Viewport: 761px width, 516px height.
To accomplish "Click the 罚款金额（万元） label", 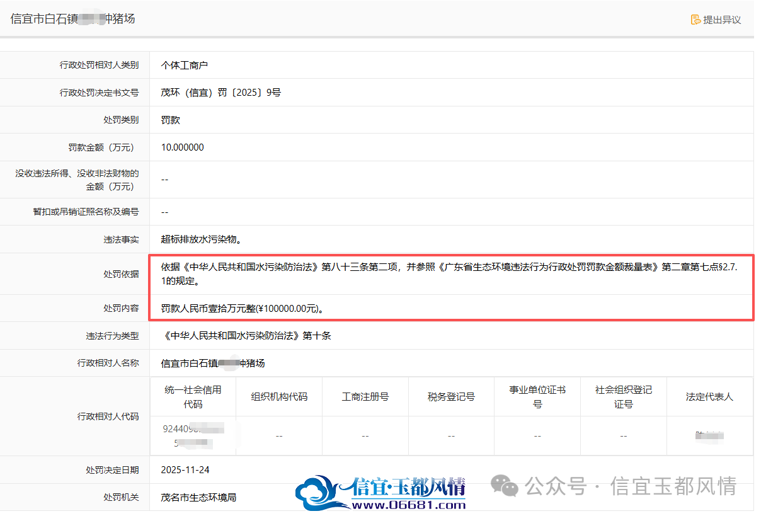I will (x=103, y=147).
